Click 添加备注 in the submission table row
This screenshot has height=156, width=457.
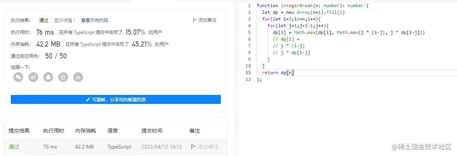(208, 147)
